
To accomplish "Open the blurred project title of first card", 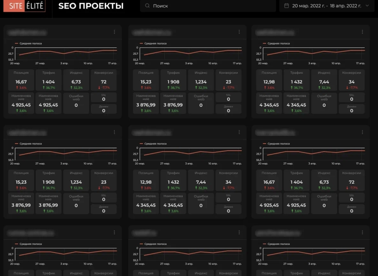I will click(27, 32).
